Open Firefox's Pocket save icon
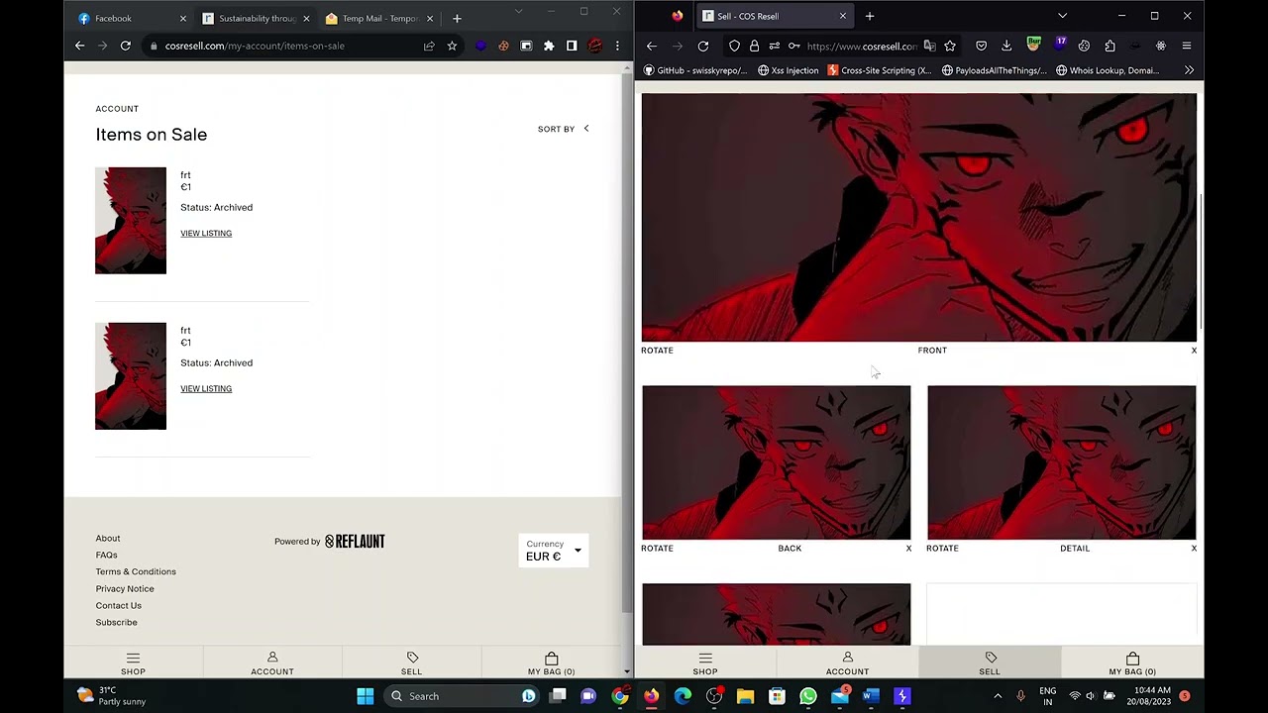 coord(981,46)
